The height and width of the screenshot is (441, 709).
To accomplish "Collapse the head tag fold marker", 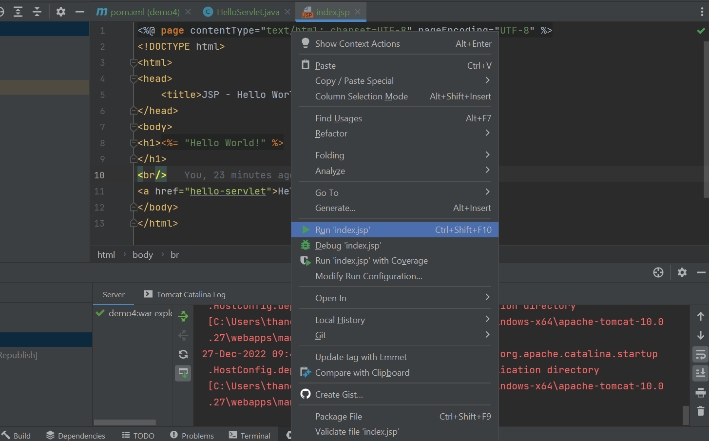I will 134,79.
